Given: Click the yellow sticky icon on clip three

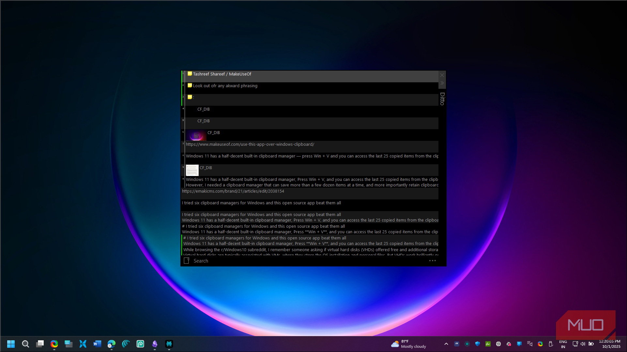Looking at the screenshot, I should click(190, 97).
